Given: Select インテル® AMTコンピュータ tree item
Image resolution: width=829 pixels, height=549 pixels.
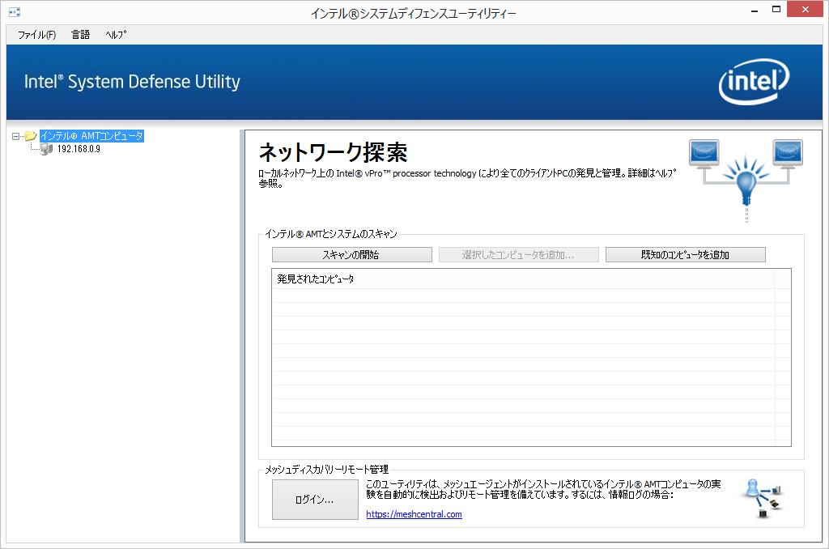Looking at the screenshot, I should point(92,136).
